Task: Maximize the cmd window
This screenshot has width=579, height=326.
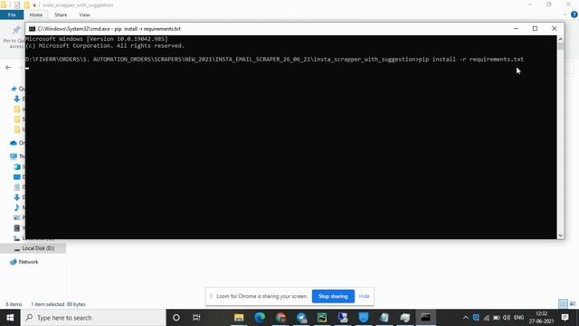Action: click(535, 28)
